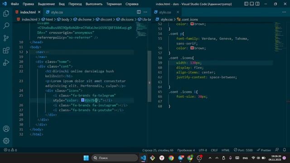Viewport: 290px width, 163px height.
Task: Expand the folded nav block at line 12
Action: (27, 52)
